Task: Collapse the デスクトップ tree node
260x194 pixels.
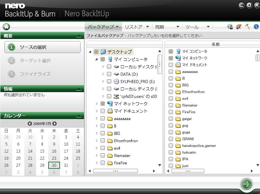Action: 90,52
